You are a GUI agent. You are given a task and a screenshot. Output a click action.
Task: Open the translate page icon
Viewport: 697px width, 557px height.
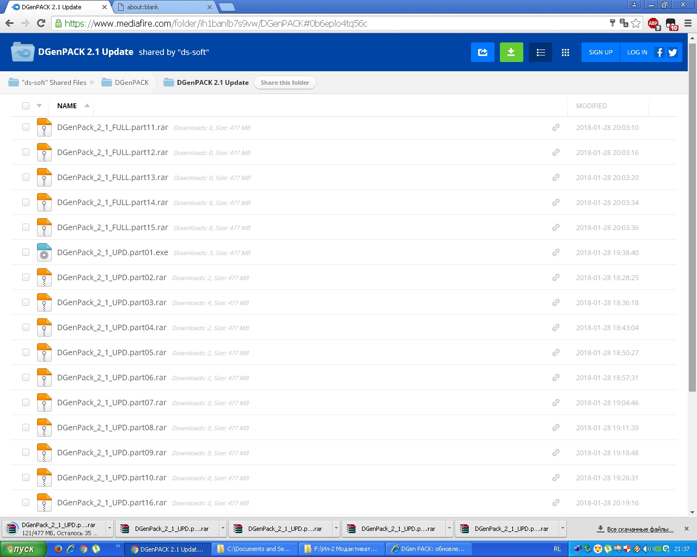pyautogui.click(x=624, y=23)
